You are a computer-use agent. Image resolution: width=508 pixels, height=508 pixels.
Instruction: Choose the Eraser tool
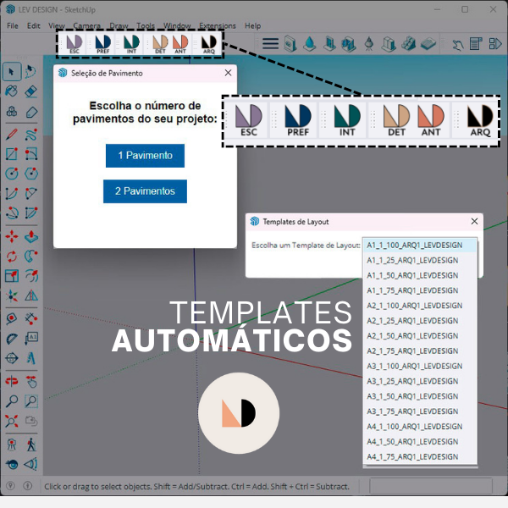[x=31, y=91]
